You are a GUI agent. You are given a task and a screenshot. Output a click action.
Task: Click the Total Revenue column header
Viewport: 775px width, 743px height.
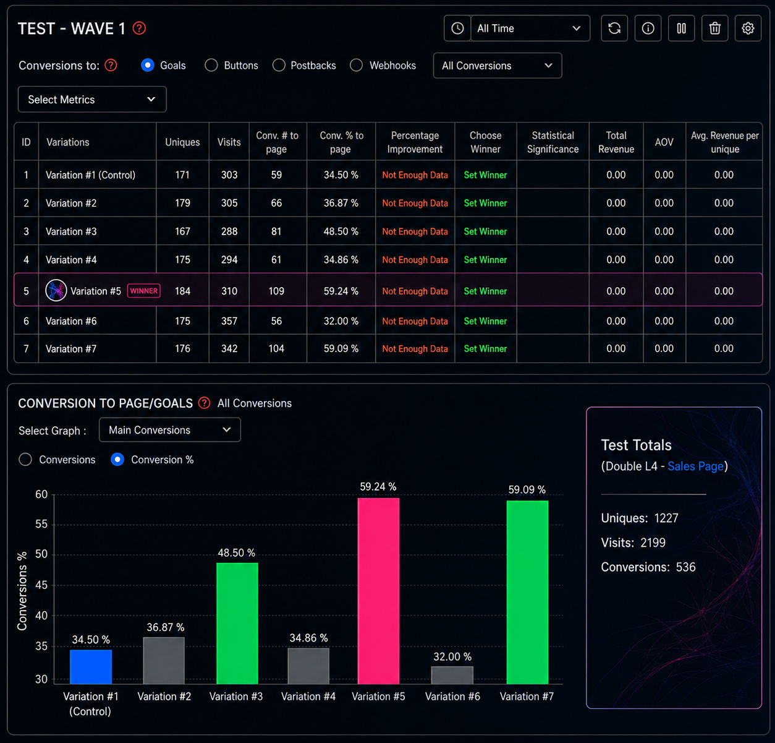[616, 142]
